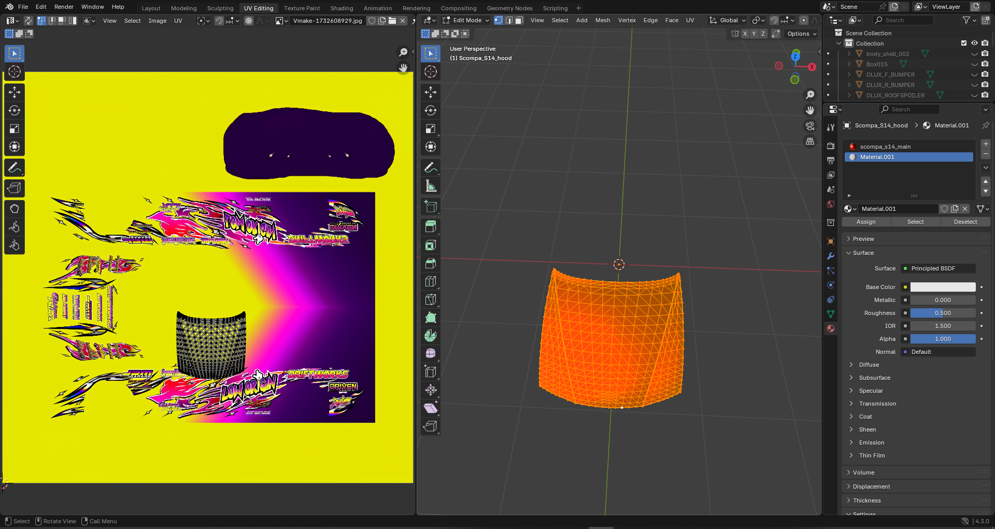Open the Render menu

pos(64,7)
